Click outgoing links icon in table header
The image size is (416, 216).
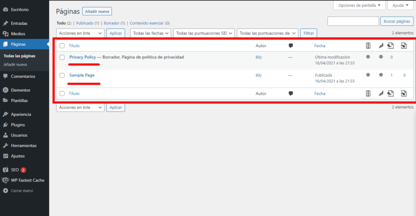[x=390, y=46]
